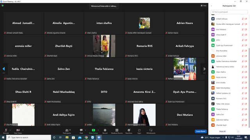Toggle DITO's muted microphone icon in list
This screenshot has height=140, width=250.
(x=243, y=40)
